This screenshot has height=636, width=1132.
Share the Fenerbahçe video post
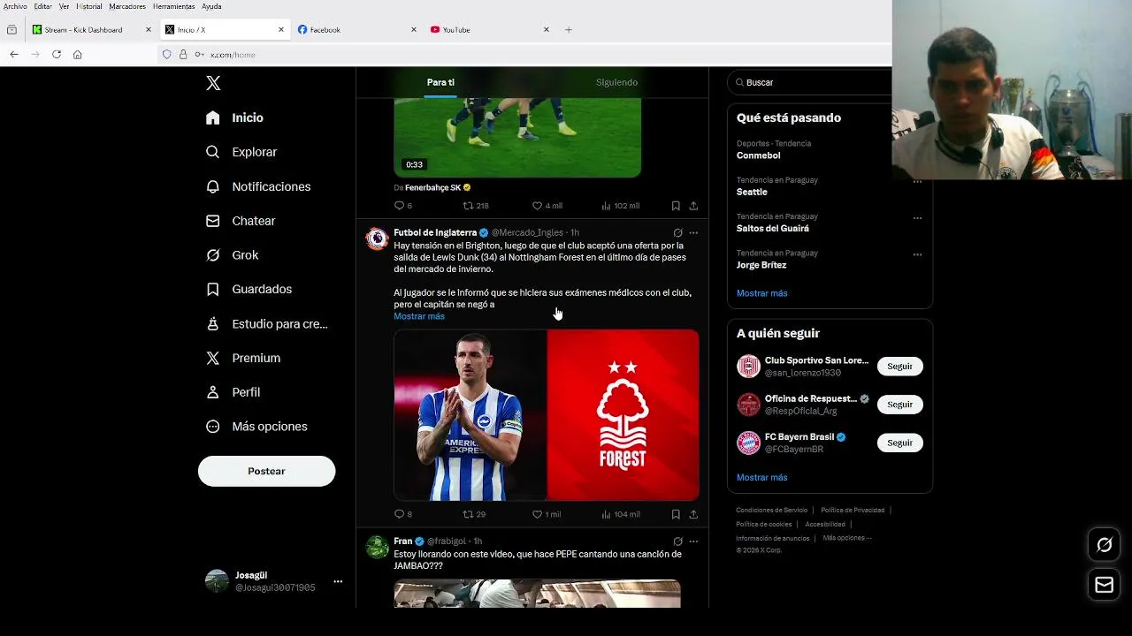tap(693, 206)
